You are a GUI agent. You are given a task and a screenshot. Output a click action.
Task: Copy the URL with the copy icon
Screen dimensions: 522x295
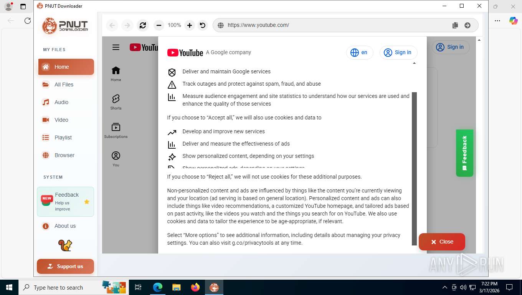[455, 25]
